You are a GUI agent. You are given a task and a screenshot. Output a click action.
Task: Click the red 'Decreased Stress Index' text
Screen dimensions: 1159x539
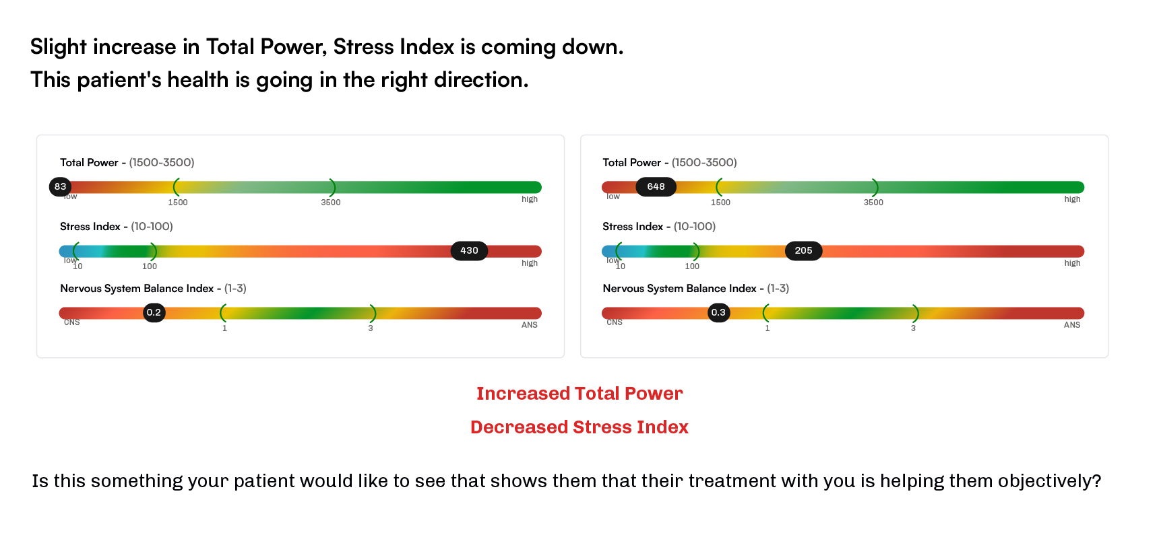(579, 427)
